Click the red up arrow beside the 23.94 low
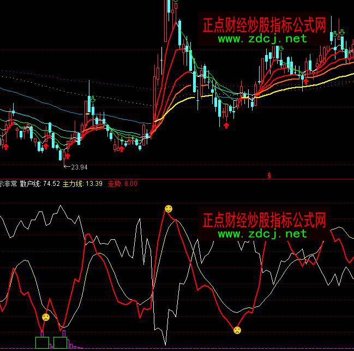The image size is (354, 351). [68, 155]
